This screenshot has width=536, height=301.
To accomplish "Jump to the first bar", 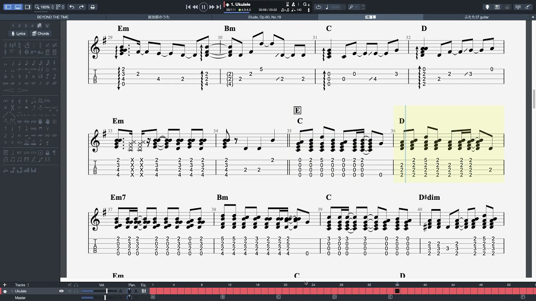I will (188, 7).
